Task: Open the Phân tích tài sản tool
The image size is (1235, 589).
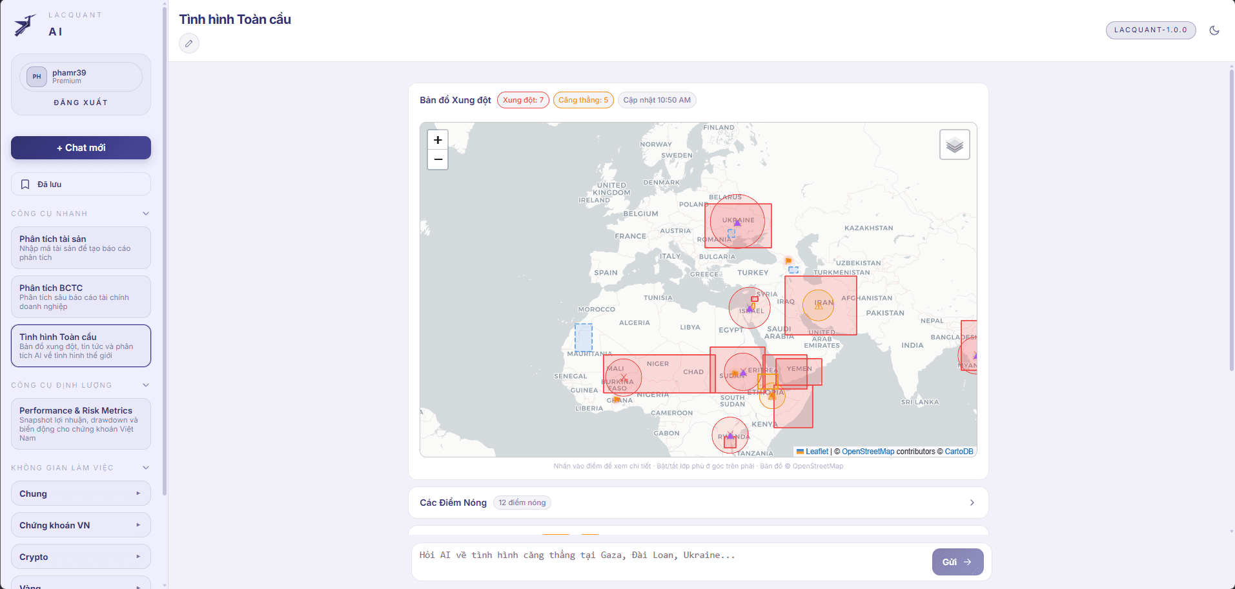Action: point(81,248)
